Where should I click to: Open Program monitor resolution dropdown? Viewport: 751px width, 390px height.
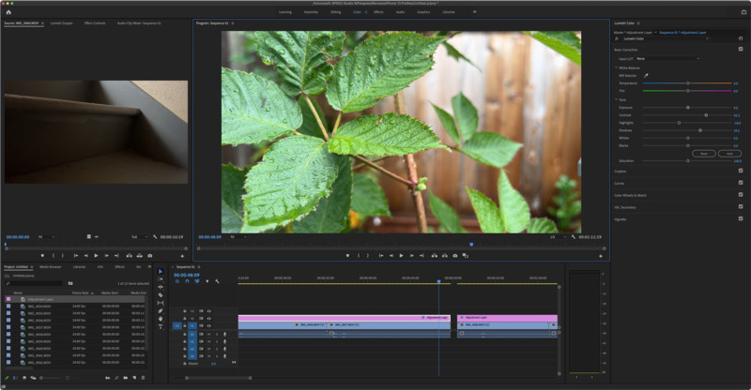[558, 237]
